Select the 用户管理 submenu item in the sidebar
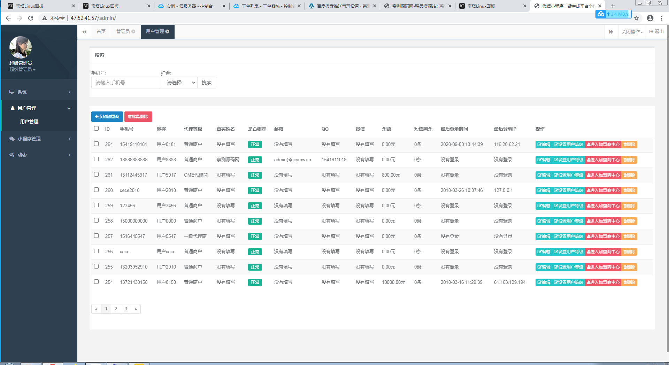Screen dimensions: 669x365 tap(29, 122)
